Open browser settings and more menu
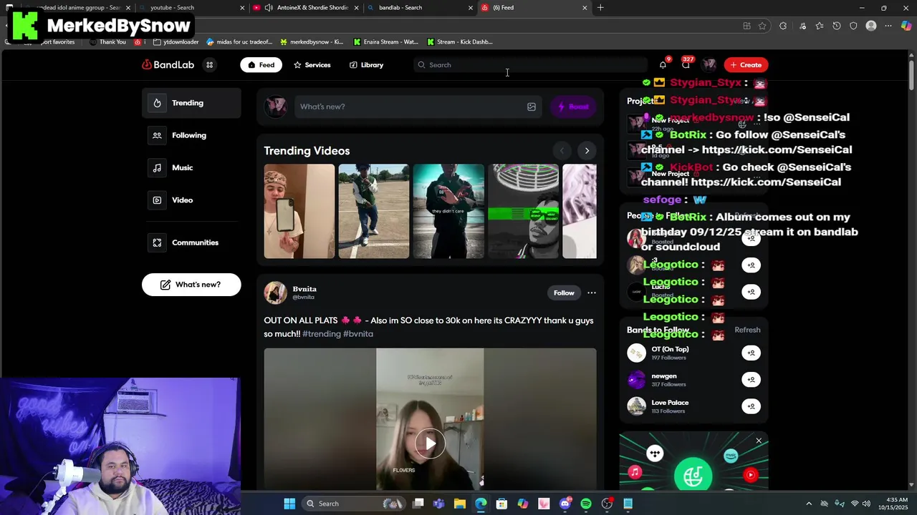The width and height of the screenshot is (917, 515). tap(888, 26)
